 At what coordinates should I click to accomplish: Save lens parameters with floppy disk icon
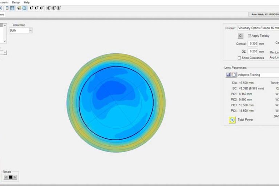228,74
